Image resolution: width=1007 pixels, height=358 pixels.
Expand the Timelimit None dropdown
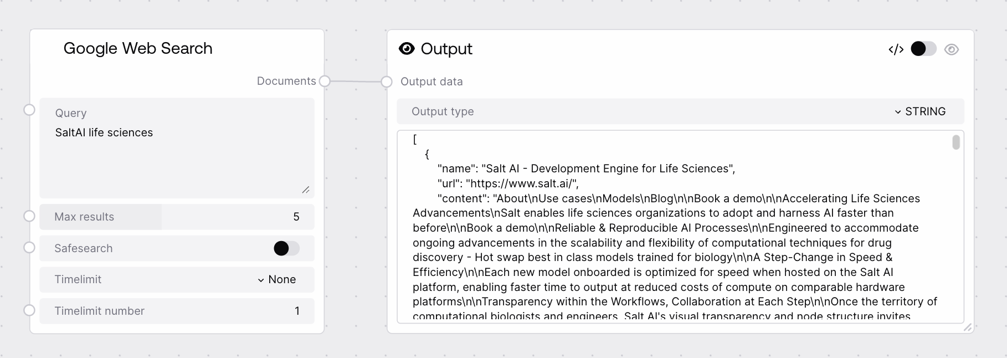coord(276,280)
